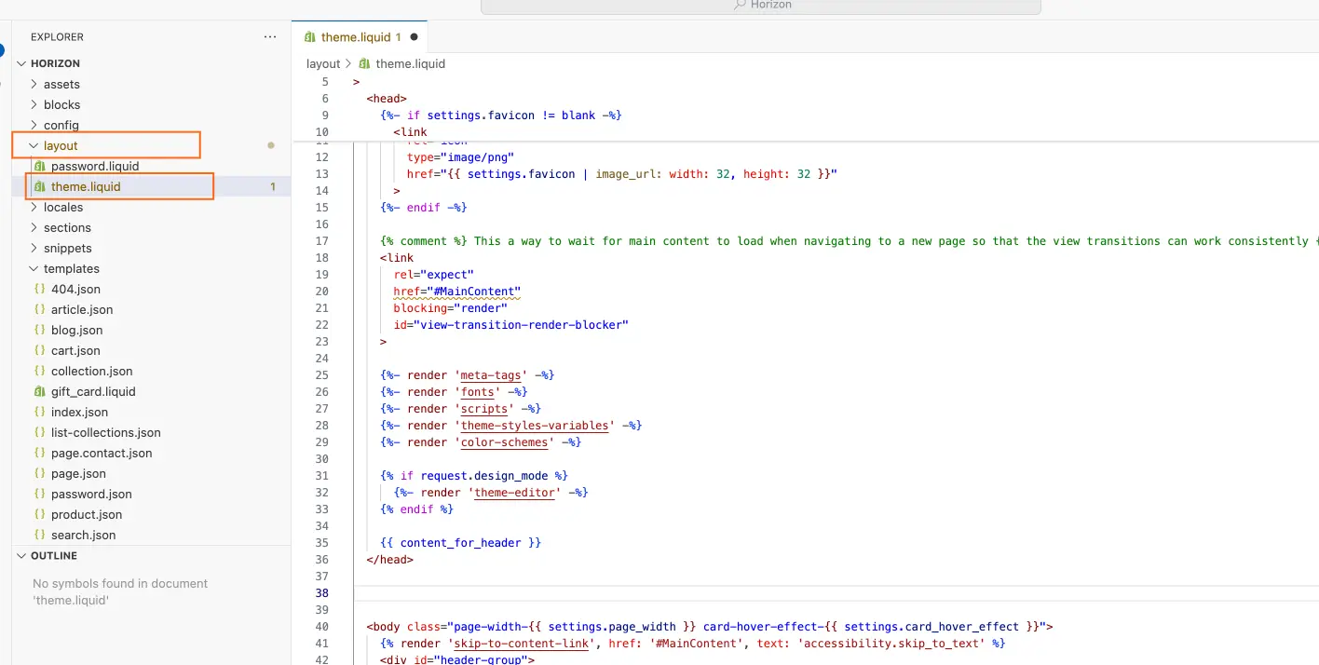Click the id="view-transition-render-blocker" attribute
Image resolution: width=1319 pixels, height=665 pixels.
[511, 325]
